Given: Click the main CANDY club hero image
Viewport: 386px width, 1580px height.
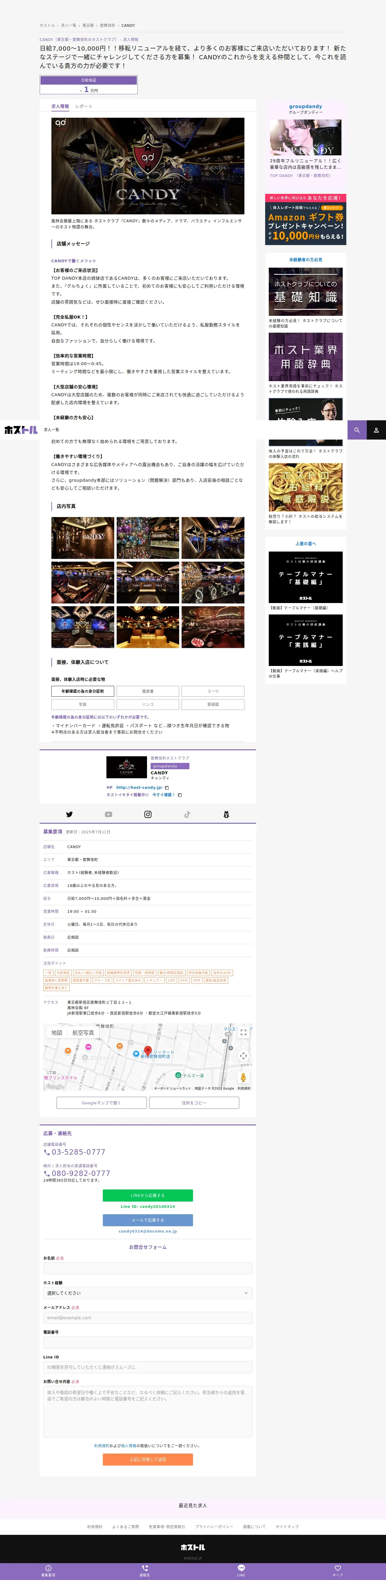Looking at the screenshot, I should (148, 166).
